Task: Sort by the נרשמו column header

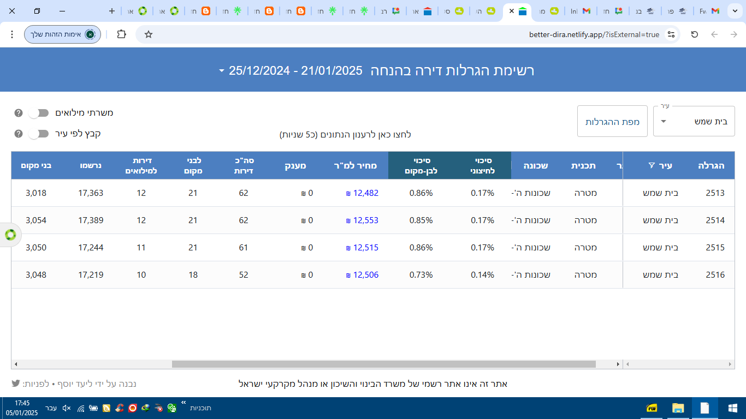Action: pos(92,165)
